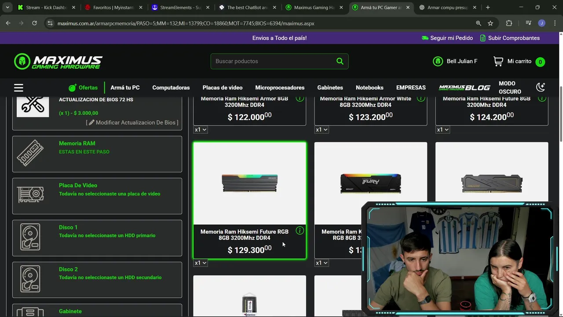
Task: Click browser back arrow
Action: [8, 23]
